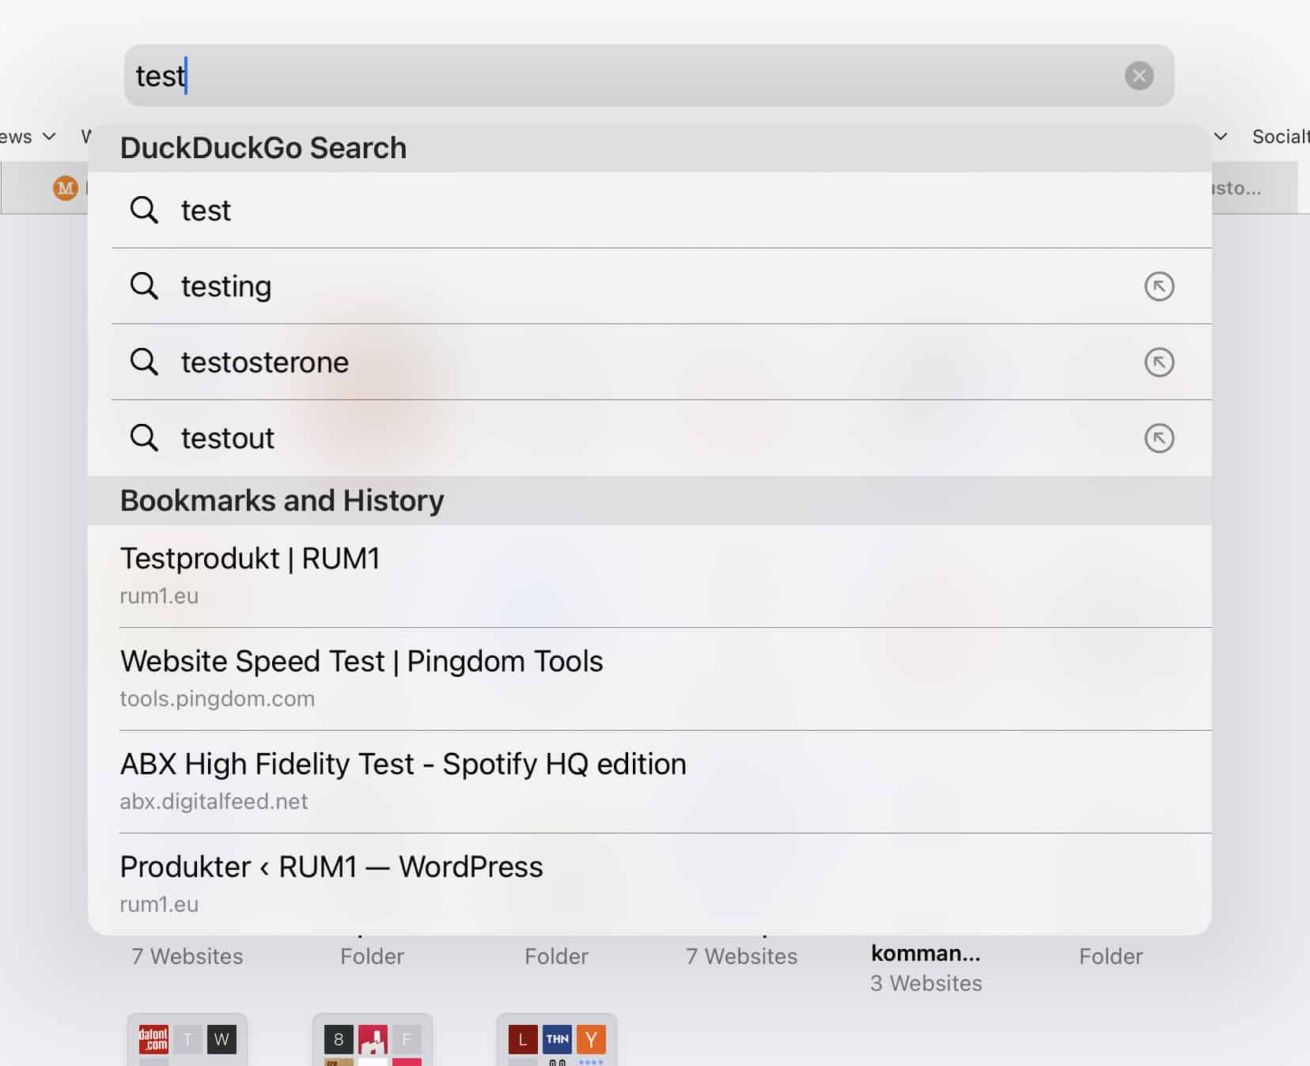Image resolution: width=1310 pixels, height=1066 pixels.
Task: Click the magnifier icon beside 'testout'
Action: pyautogui.click(x=144, y=438)
